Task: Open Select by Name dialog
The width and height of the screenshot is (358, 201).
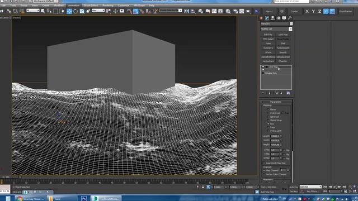Action: coord(49,11)
